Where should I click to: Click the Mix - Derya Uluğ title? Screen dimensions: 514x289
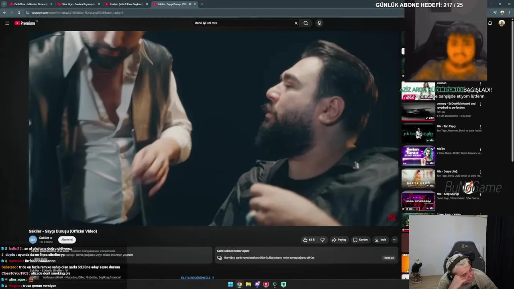pyautogui.click(x=447, y=171)
